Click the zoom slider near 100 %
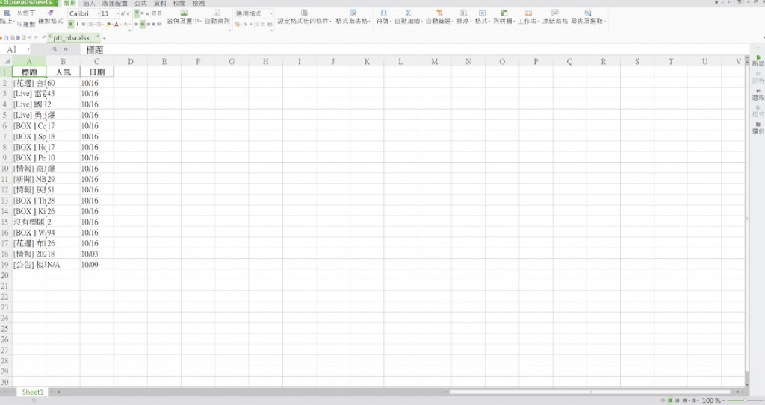 point(745,401)
